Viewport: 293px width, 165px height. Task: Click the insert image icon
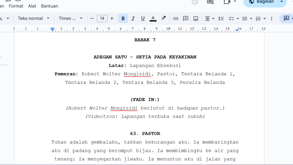pyautogui.click(x=196, y=19)
